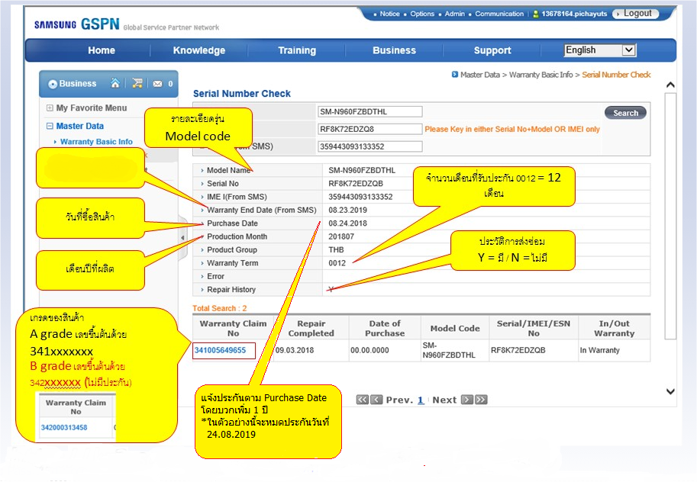Open the mail envelope icon in Business panel
The image size is (697, 482).
coord(157,84)
